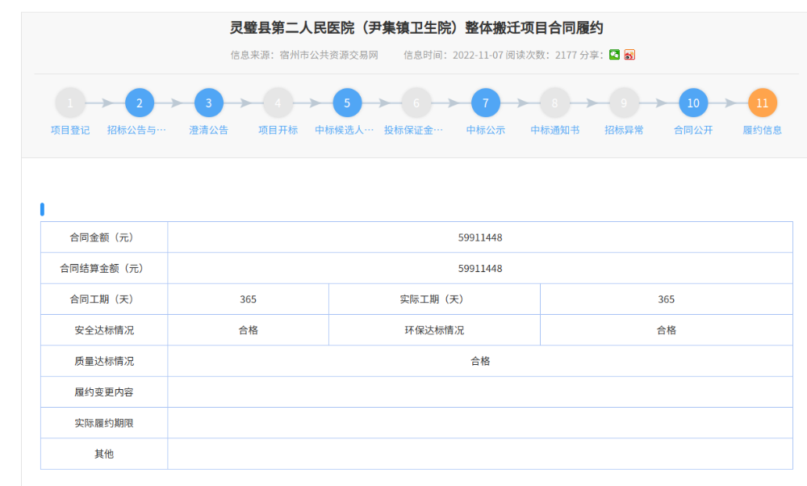
Task: Click the page title 灵璧县第二人民医院 heading
Action: (416, 27)
